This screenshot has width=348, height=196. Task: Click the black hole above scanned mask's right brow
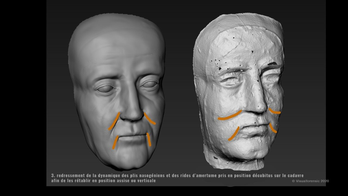click(x=272, y=64)
